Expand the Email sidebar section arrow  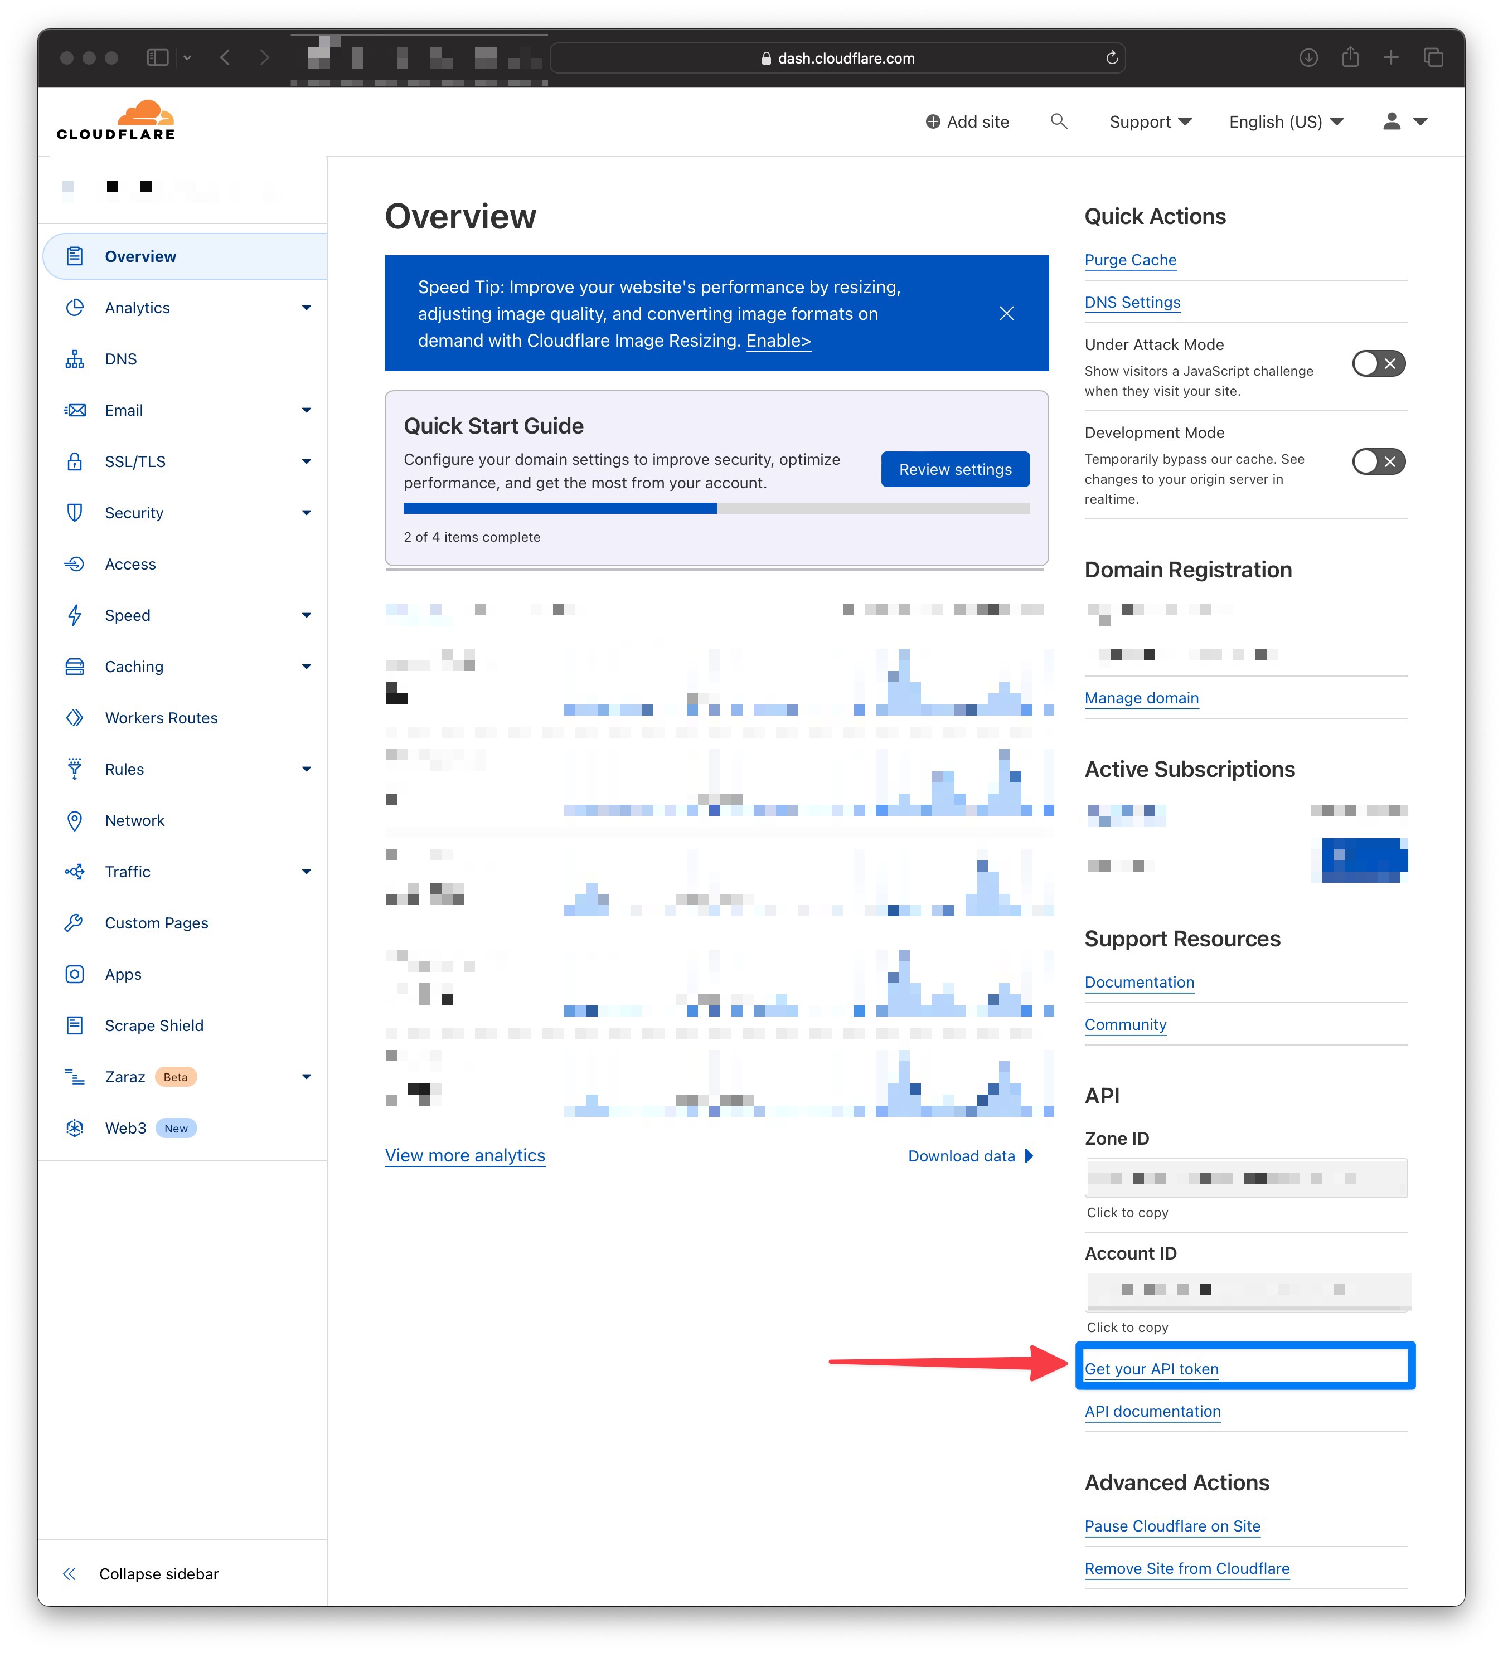306,410
